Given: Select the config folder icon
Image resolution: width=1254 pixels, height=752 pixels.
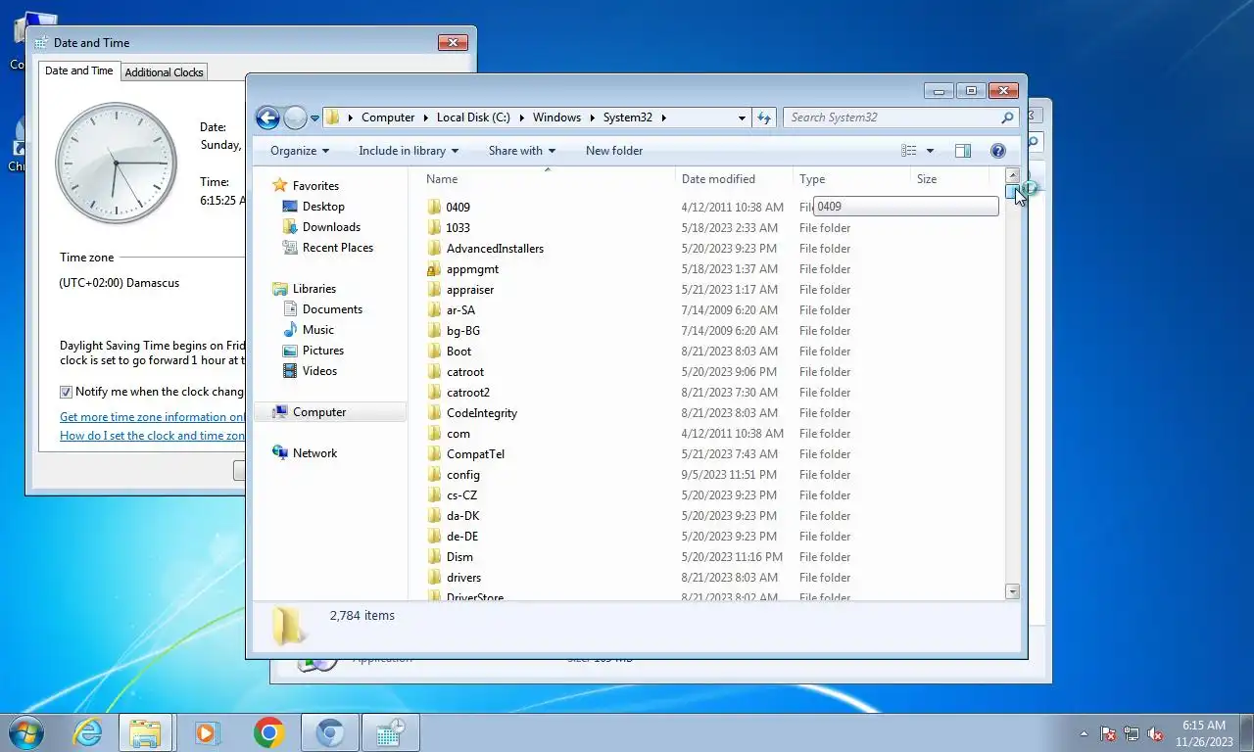Looking at the screenshot, I should pos(435,475).
